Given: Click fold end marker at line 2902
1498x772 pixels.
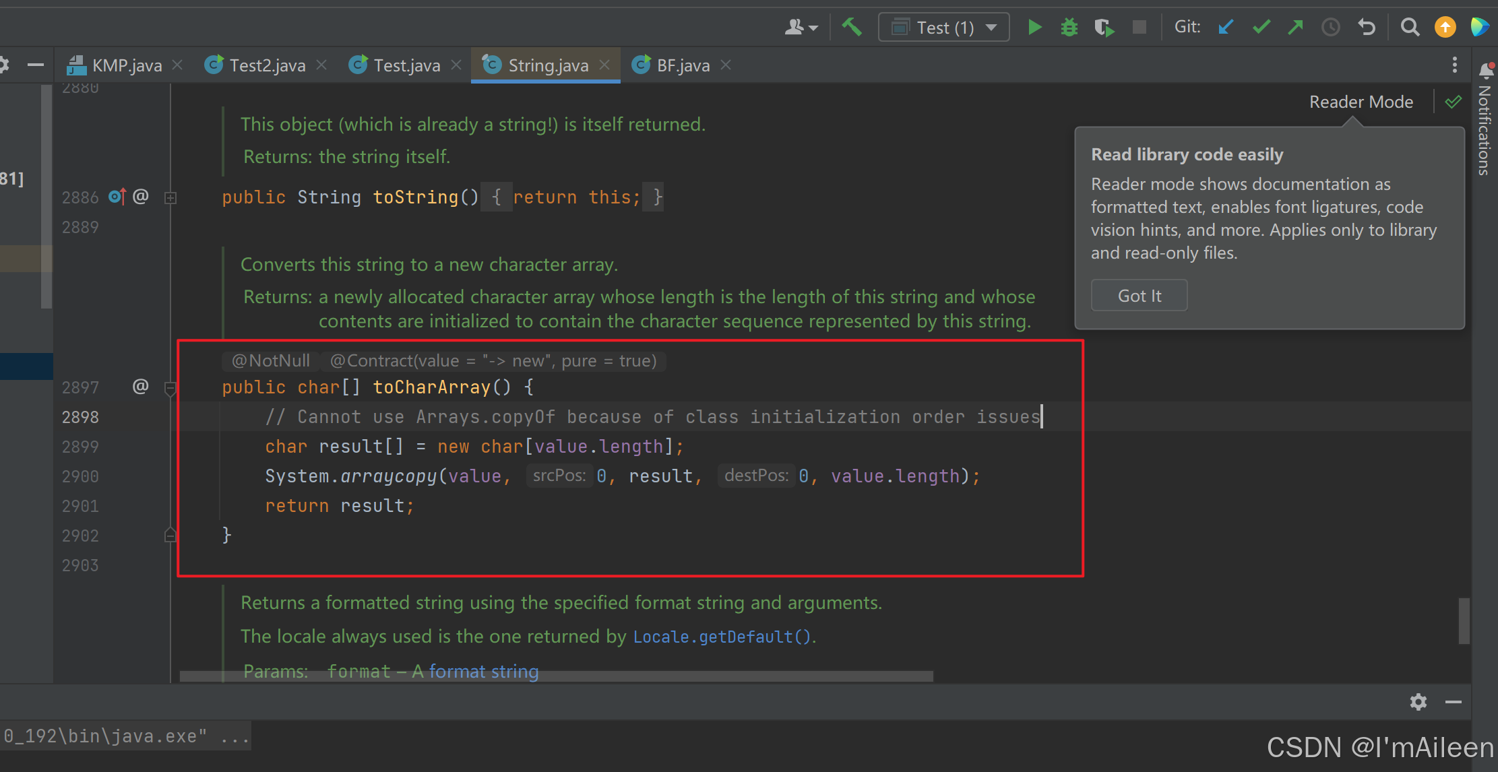Looking at the screenshot, I should coord(170,535).
